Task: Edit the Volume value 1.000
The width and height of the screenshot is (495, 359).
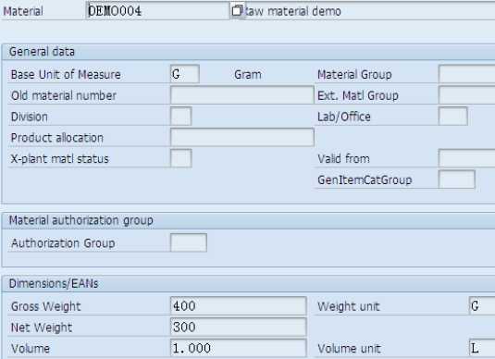Action: (239, 348)
